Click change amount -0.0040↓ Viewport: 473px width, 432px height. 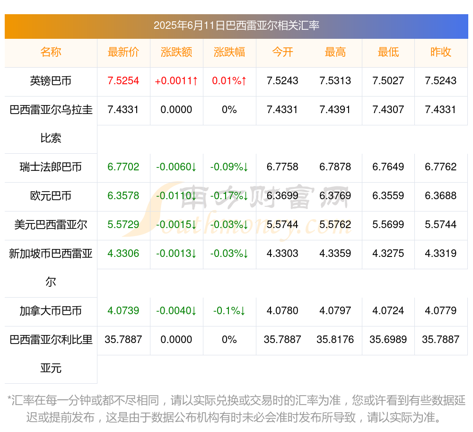pyautogui.click(x=176, y=311)
